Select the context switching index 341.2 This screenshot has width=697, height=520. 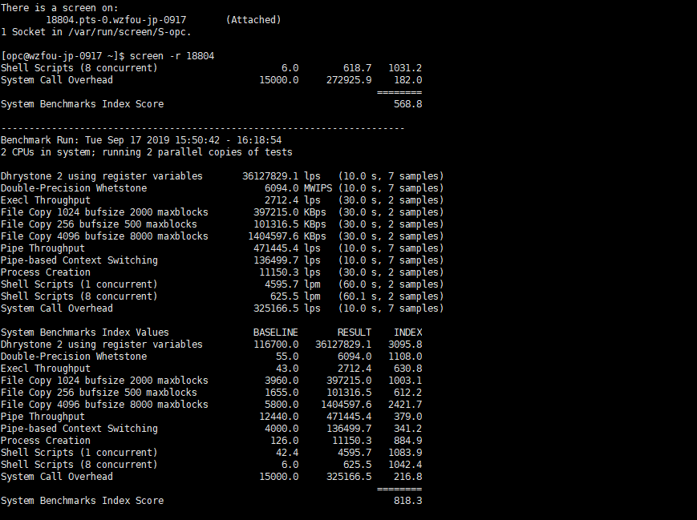pyautogui.click(x=407, y=428)
